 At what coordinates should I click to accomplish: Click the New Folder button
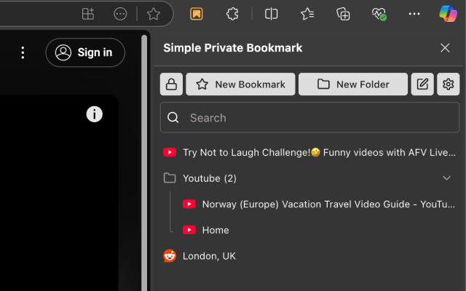[x=353, y=84]
